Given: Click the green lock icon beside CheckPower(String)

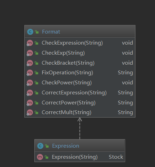Looking at the screenshot, I should 36,83.
